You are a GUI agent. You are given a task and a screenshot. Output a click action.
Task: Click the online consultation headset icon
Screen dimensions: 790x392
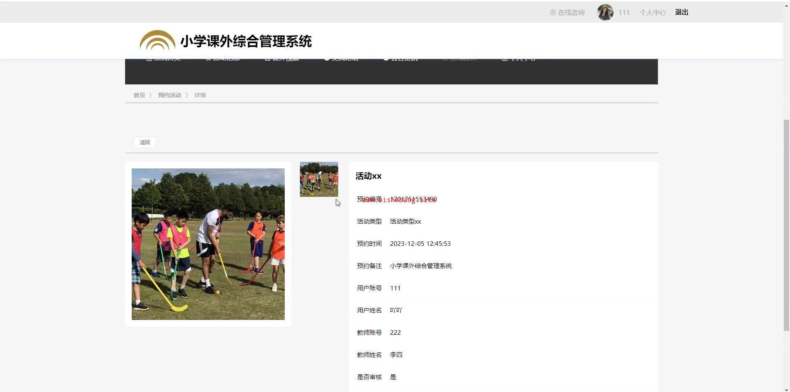click(553, 12)
